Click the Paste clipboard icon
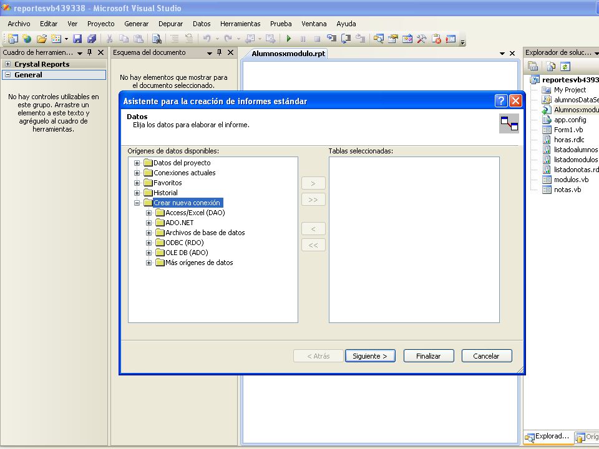 [139, 39]
